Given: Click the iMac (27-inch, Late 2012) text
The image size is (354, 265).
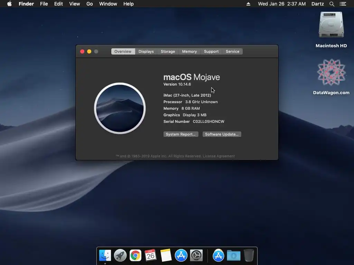Looking at the screenshot, I should [187, 95].
